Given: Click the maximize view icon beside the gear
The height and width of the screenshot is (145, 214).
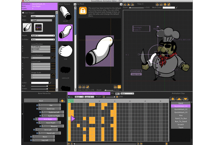Looking at the screenshot, I should 169,4.
